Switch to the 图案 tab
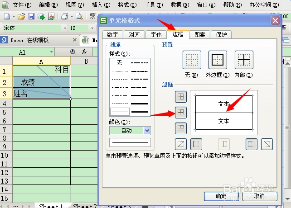The height and width of the screenshot is (208, 291). (200, 34)
